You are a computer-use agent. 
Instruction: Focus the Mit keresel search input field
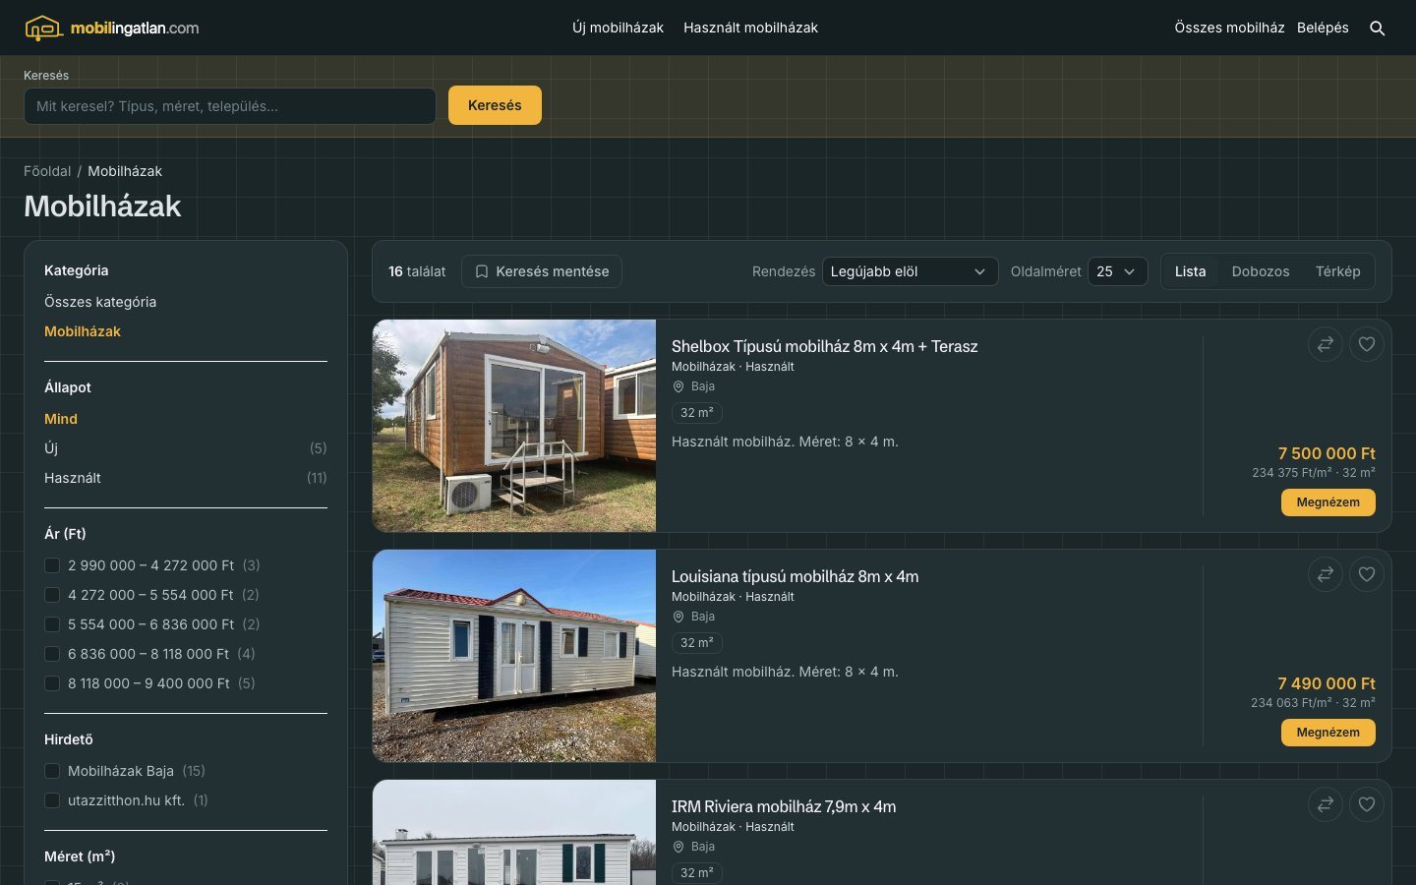230,106
